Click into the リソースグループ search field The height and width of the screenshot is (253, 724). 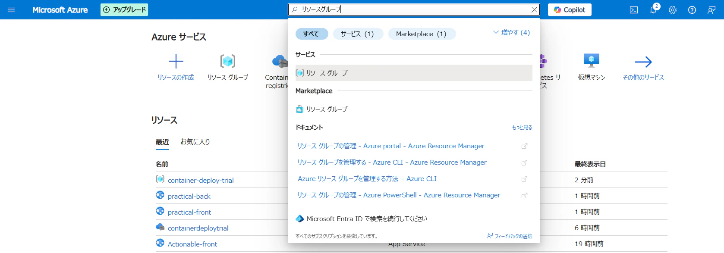(410, 9)
